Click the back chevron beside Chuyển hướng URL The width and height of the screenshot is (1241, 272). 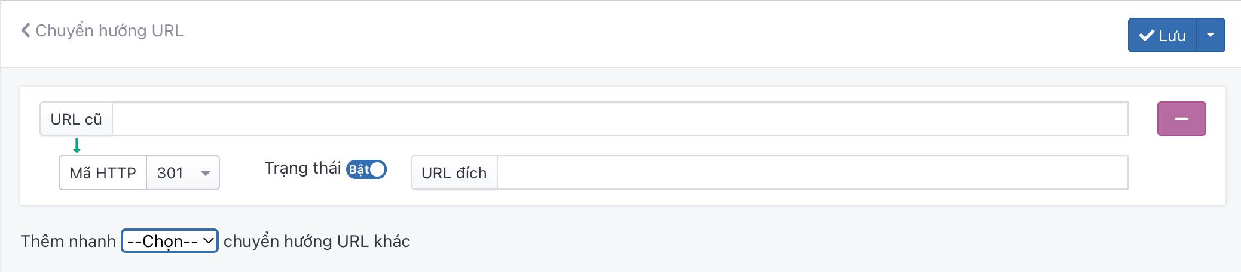26,30
